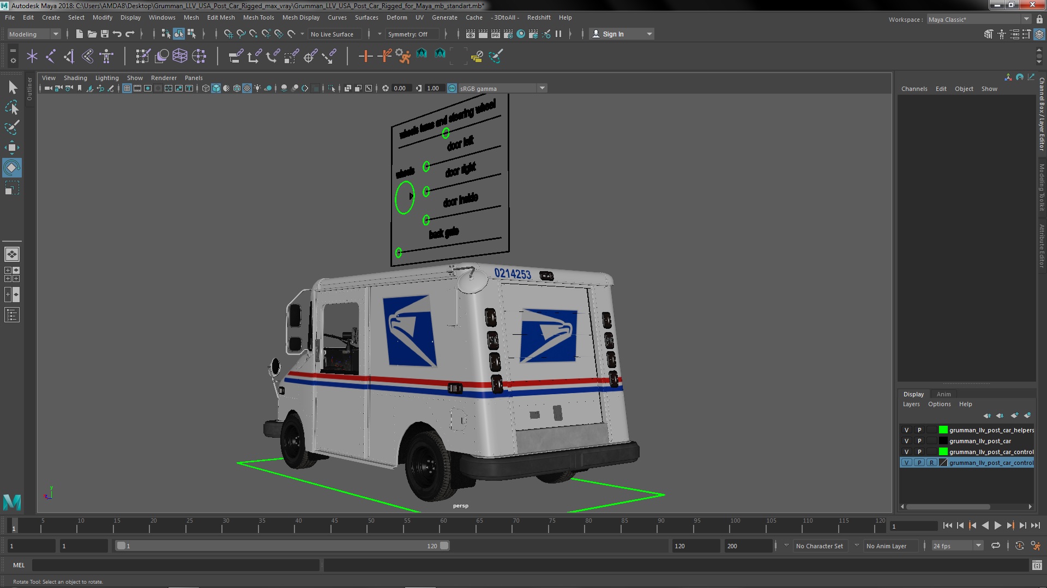Click the Set Key orange plus shelf icon

tap(365, 56)
